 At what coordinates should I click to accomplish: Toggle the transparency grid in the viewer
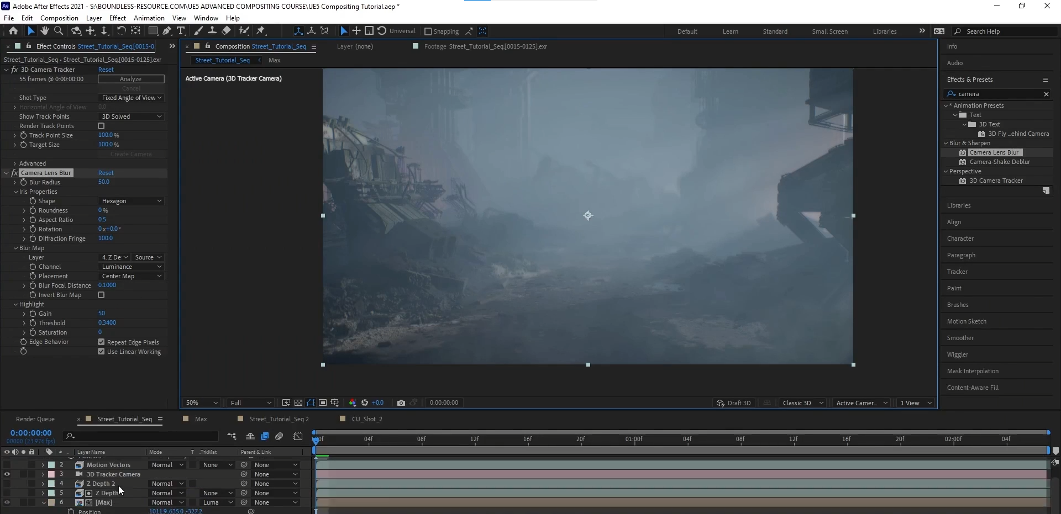click(298, 403)
